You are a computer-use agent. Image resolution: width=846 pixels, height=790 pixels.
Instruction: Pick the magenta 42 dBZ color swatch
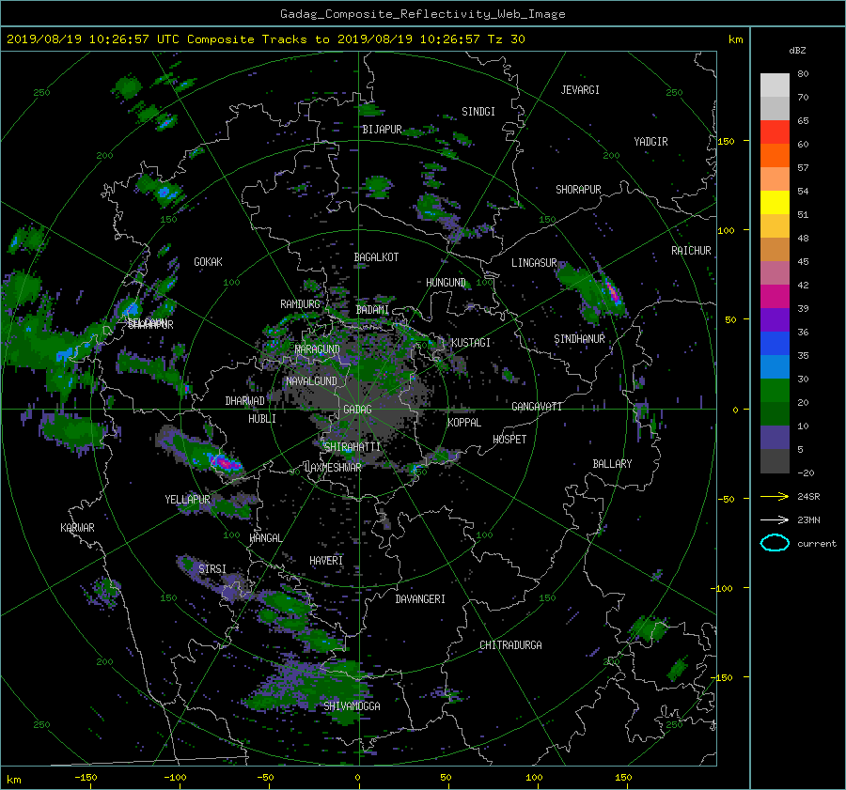click(775, 296)
